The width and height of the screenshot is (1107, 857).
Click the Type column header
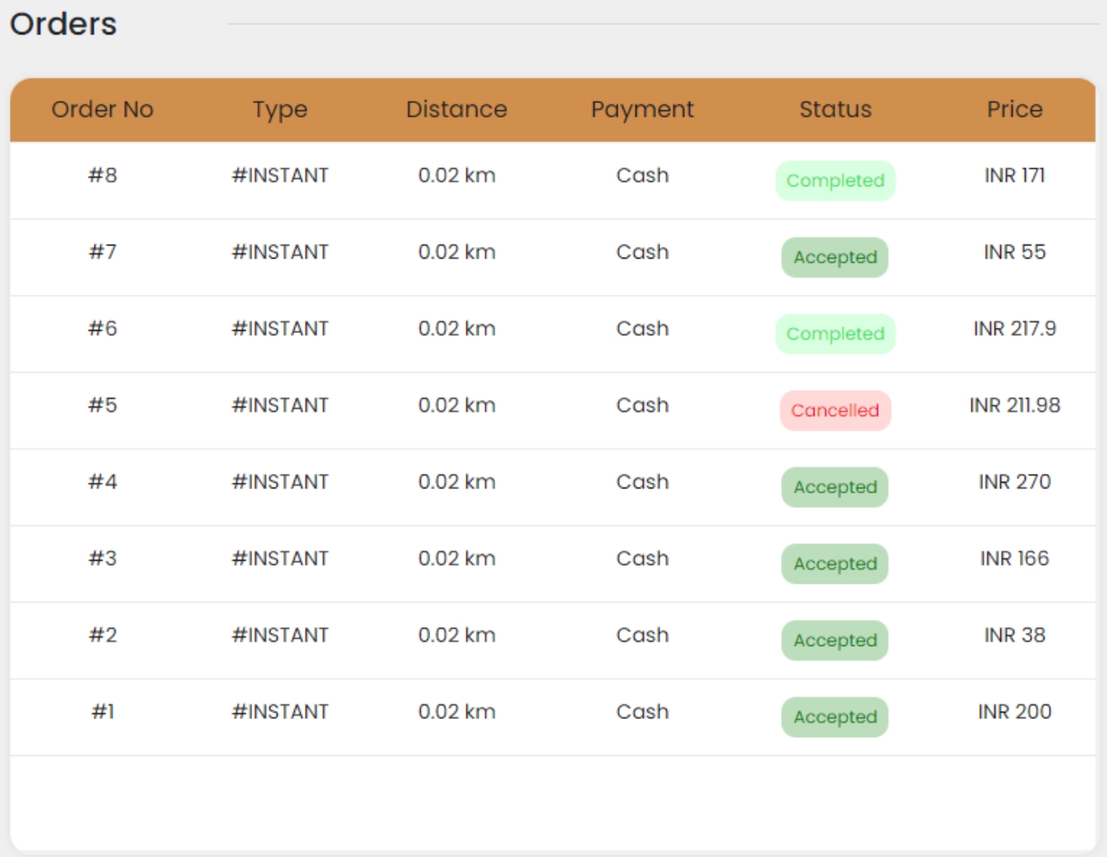[280, 110]
